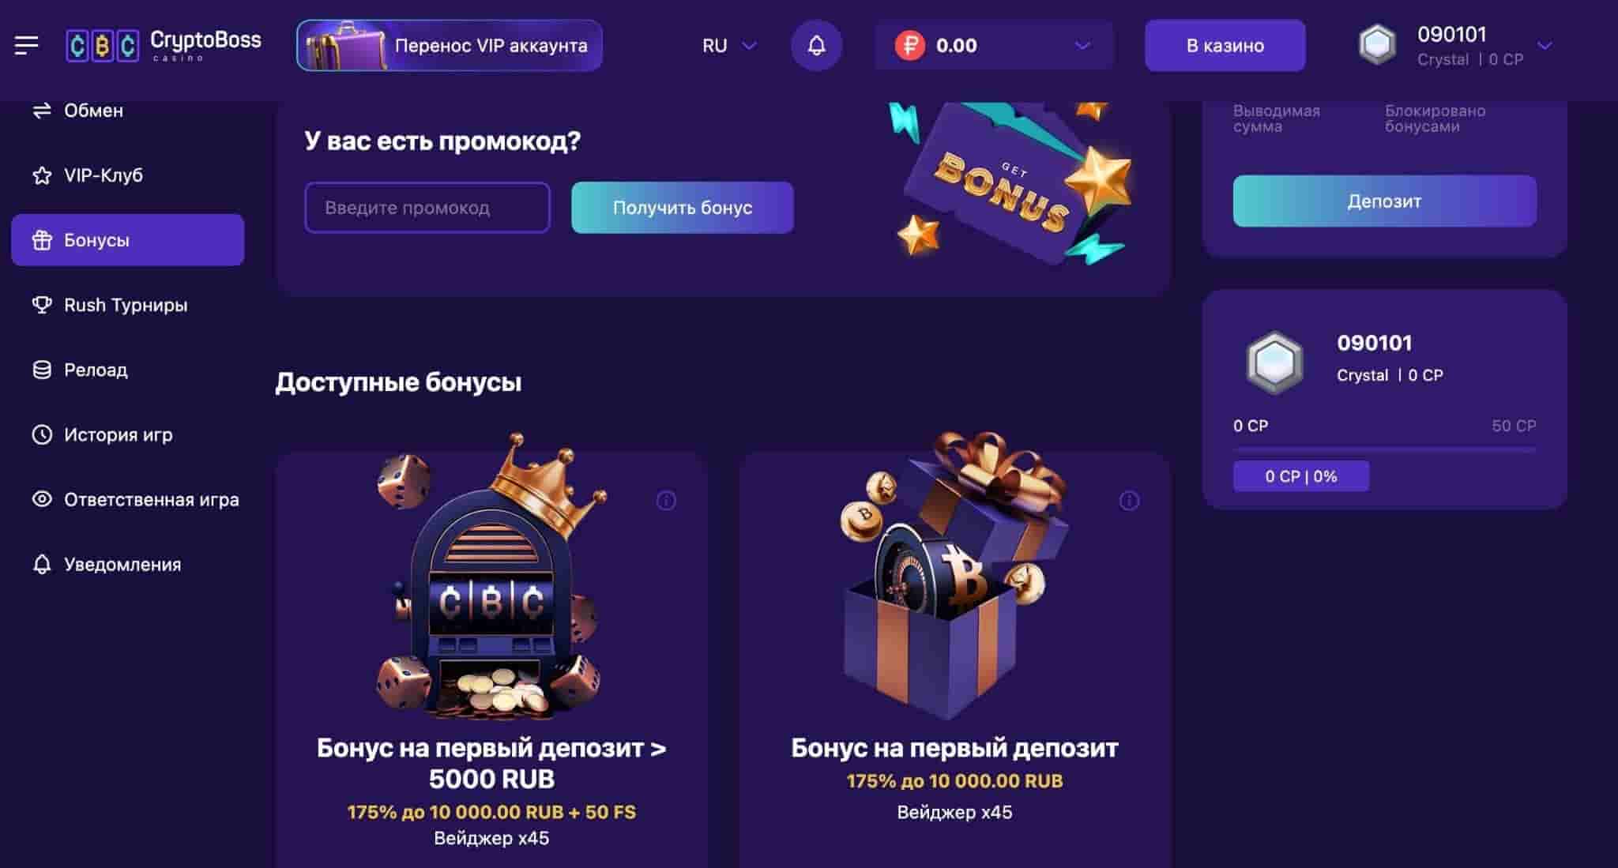Viewport: 1618px width, 868px height.
Task: Open the hamburger menu icon
Action: click(26, 46)
